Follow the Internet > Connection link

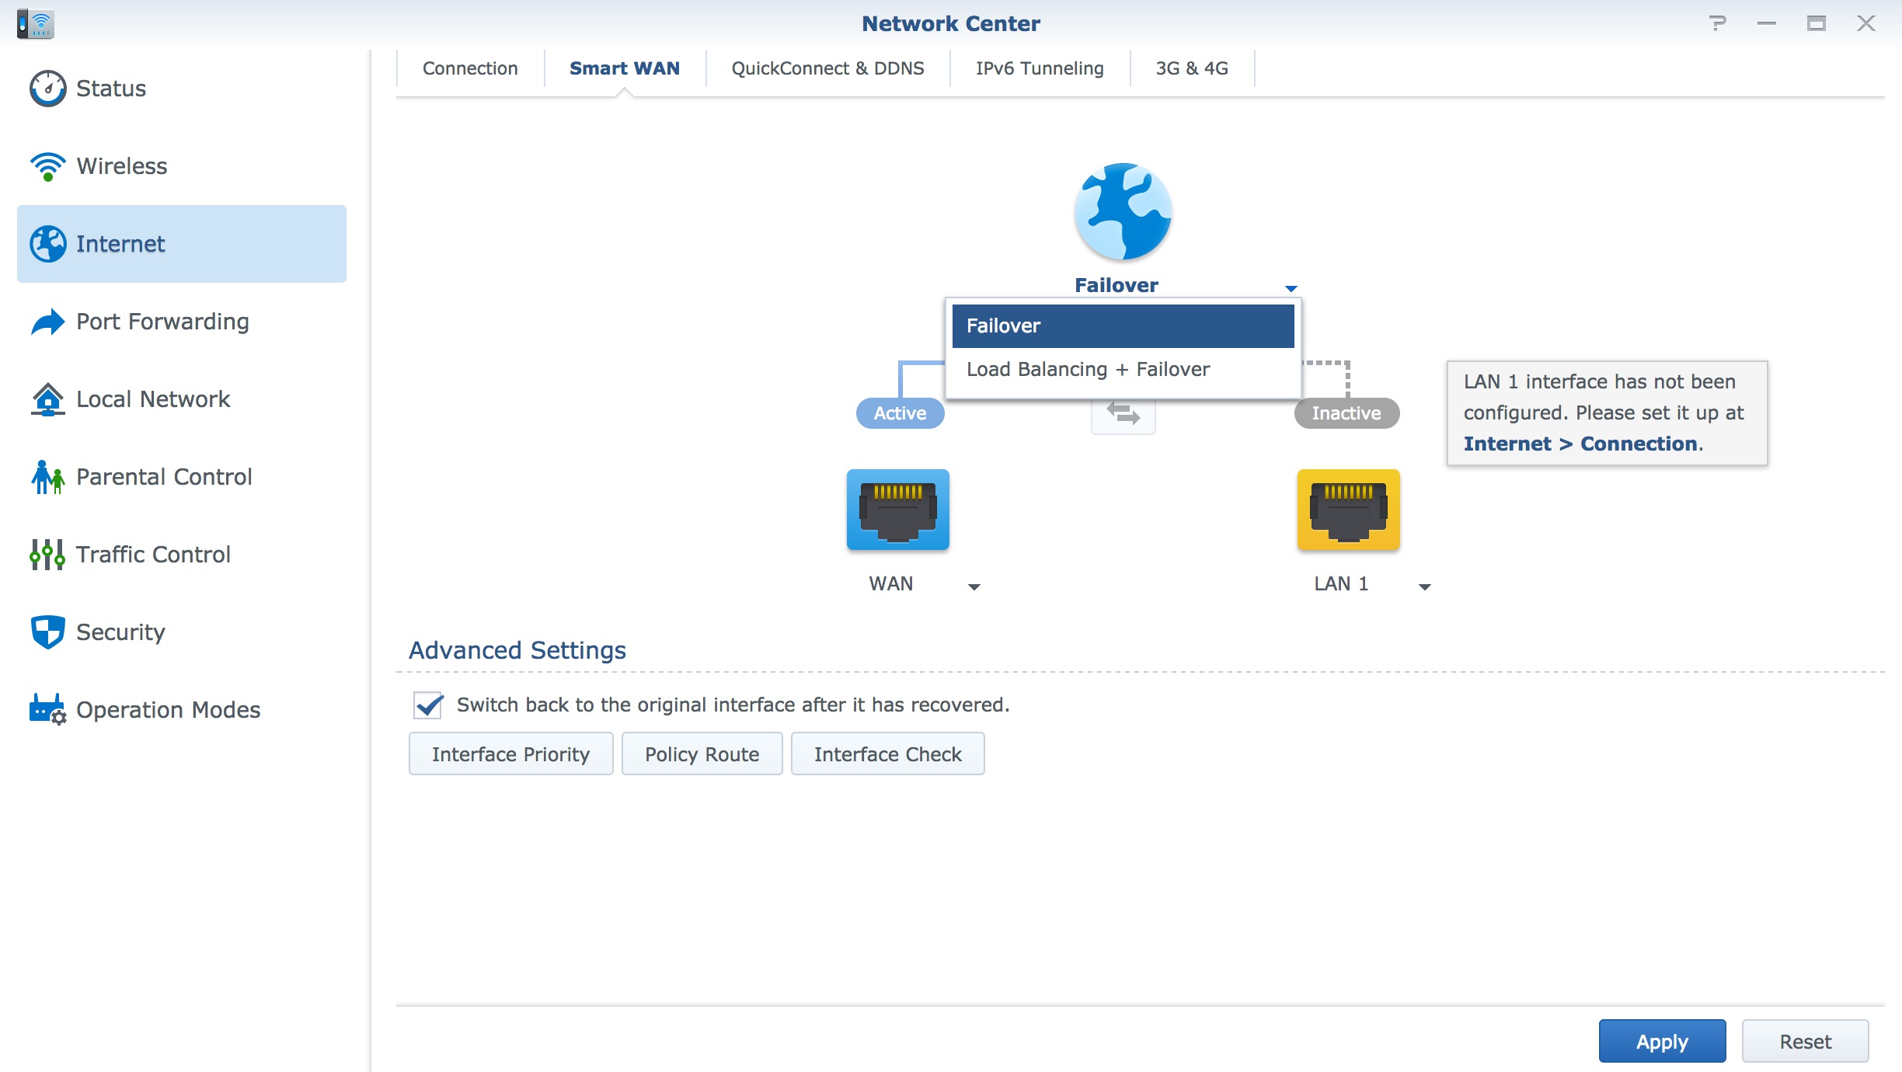pos(1580,444)
